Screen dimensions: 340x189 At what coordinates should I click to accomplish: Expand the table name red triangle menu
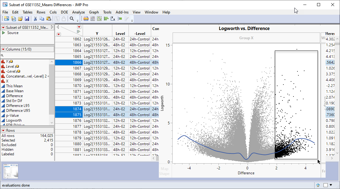pos(3,28)
